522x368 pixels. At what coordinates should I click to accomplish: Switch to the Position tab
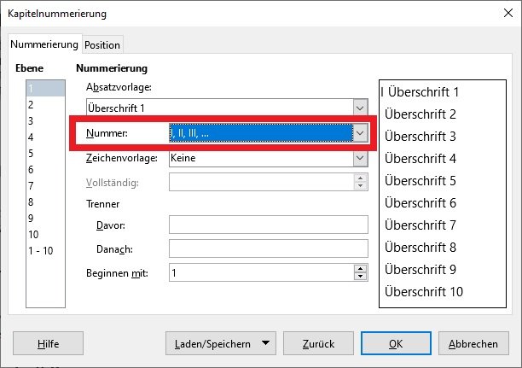tap(102, 44)
